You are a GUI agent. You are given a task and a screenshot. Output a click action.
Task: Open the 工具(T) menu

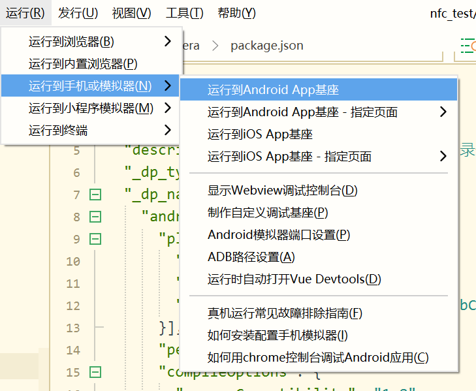(x=184, y=13)
